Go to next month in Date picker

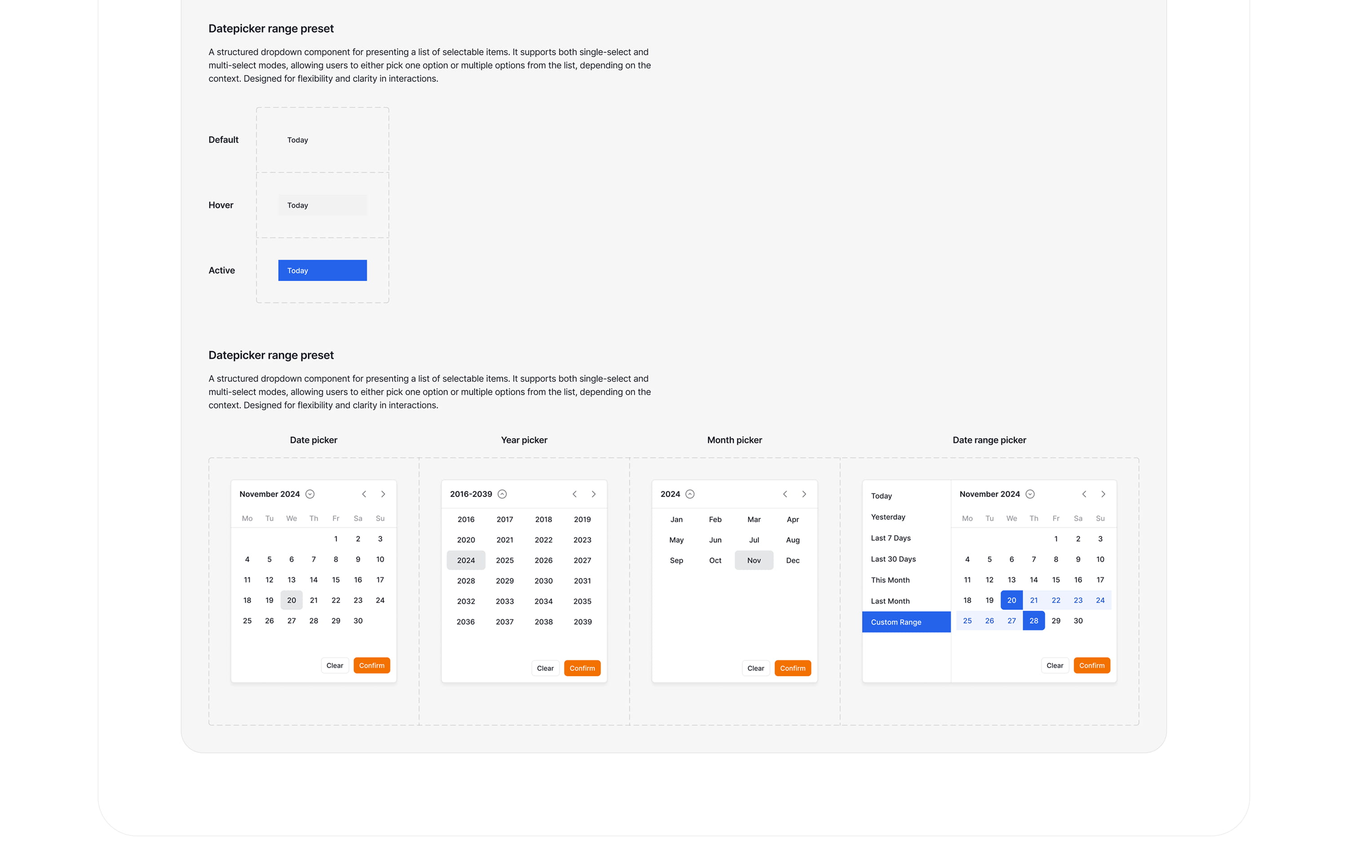[383, 494]
